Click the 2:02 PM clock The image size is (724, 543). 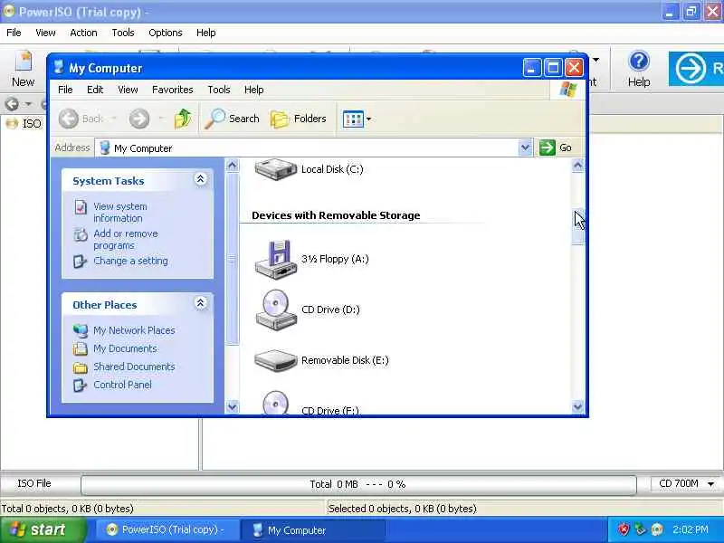coord(691,529)
